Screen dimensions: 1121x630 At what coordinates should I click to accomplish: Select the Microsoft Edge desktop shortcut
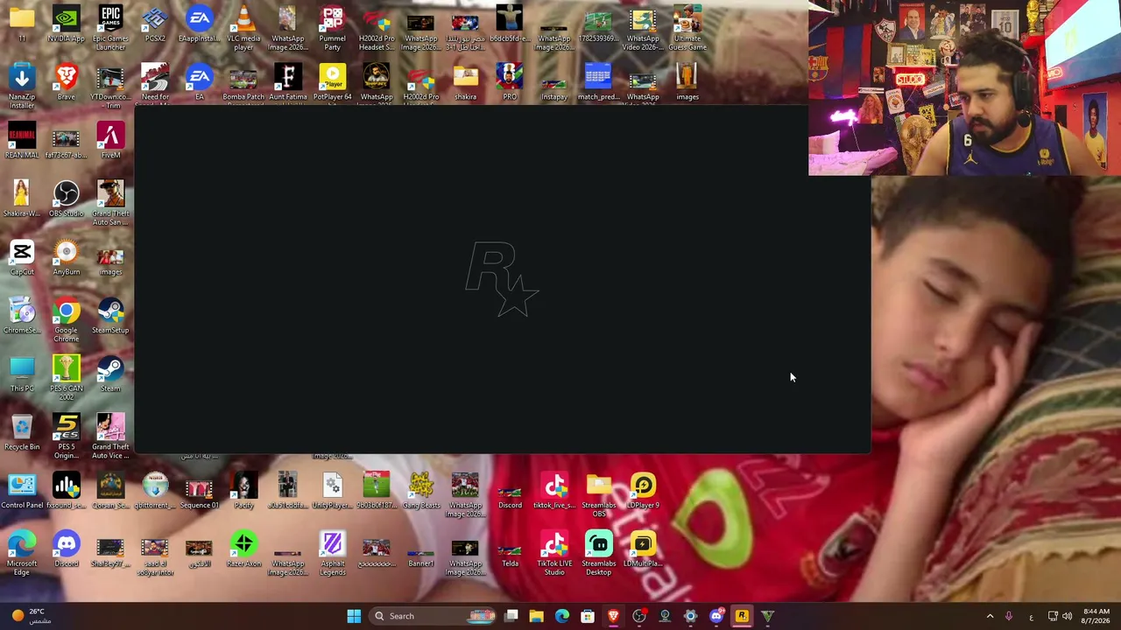pos(22,553)
